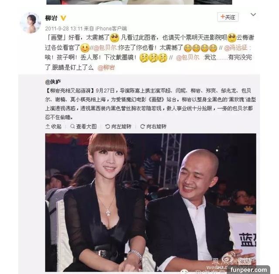279x274 pixels.
Task: Open the first @包贝尔 mention link
Action: [x=105, y=48]
